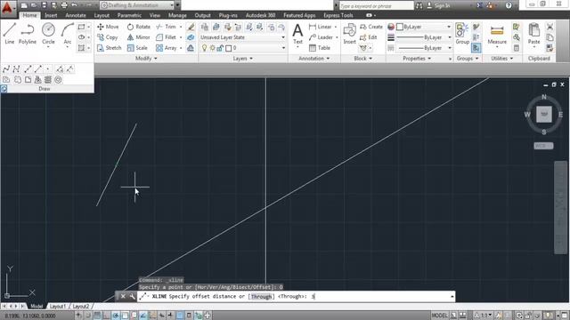Viewport: 570px width, 320px height.
Task: Click the Erase tool in Modify panel
Action: point(191,27)
